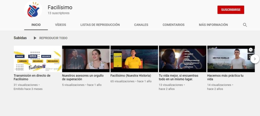Image resolution: width=260 pixels, height=116 pixels.
Task: Switch to the Inicio tab
Action: [36, 25]
